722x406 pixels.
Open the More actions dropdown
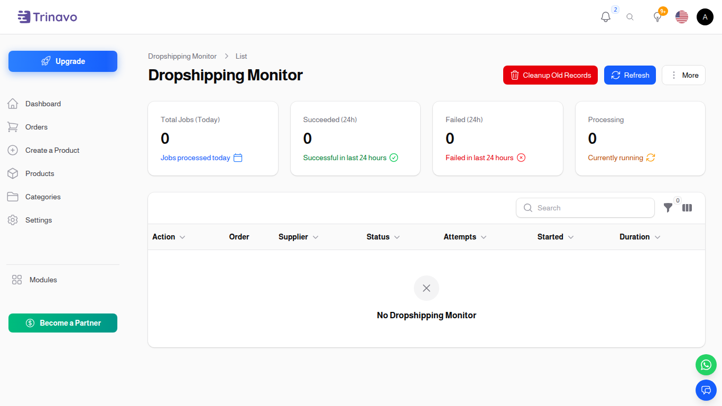683,75
